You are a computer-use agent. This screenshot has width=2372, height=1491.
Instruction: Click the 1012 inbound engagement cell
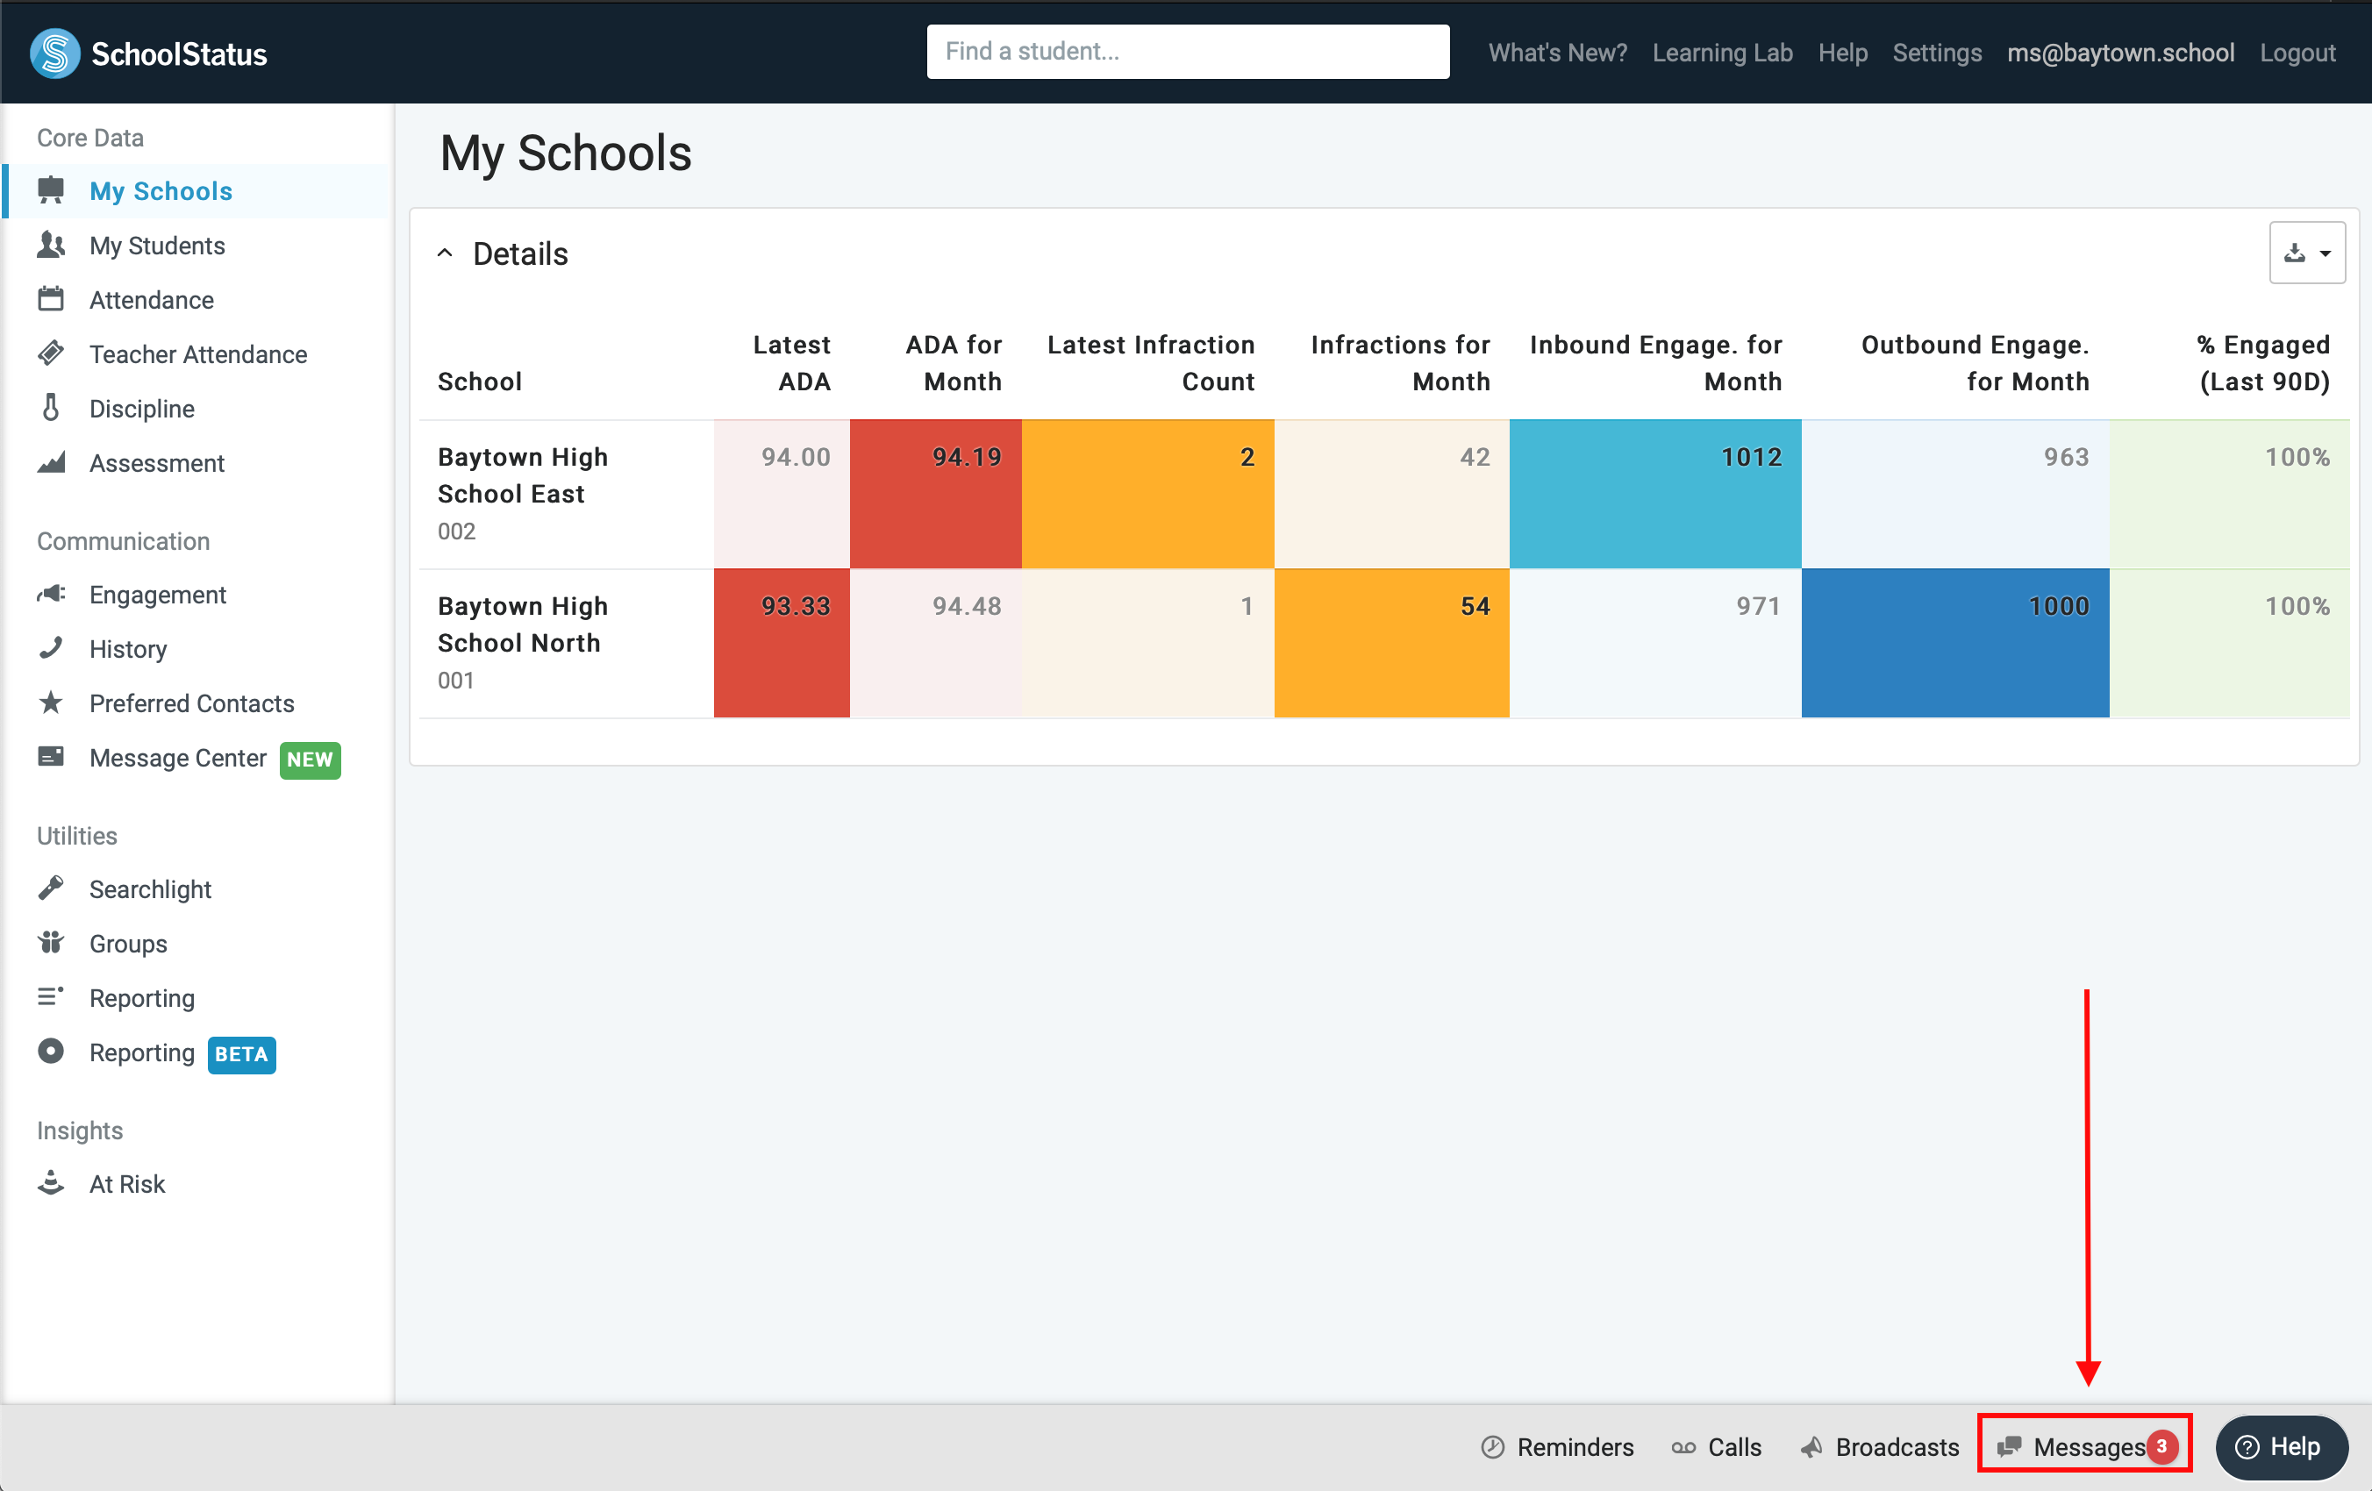coord(1655,494)
